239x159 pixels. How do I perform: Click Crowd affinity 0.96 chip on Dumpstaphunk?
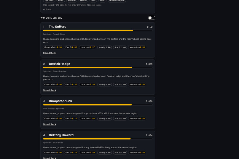point(53,118)
